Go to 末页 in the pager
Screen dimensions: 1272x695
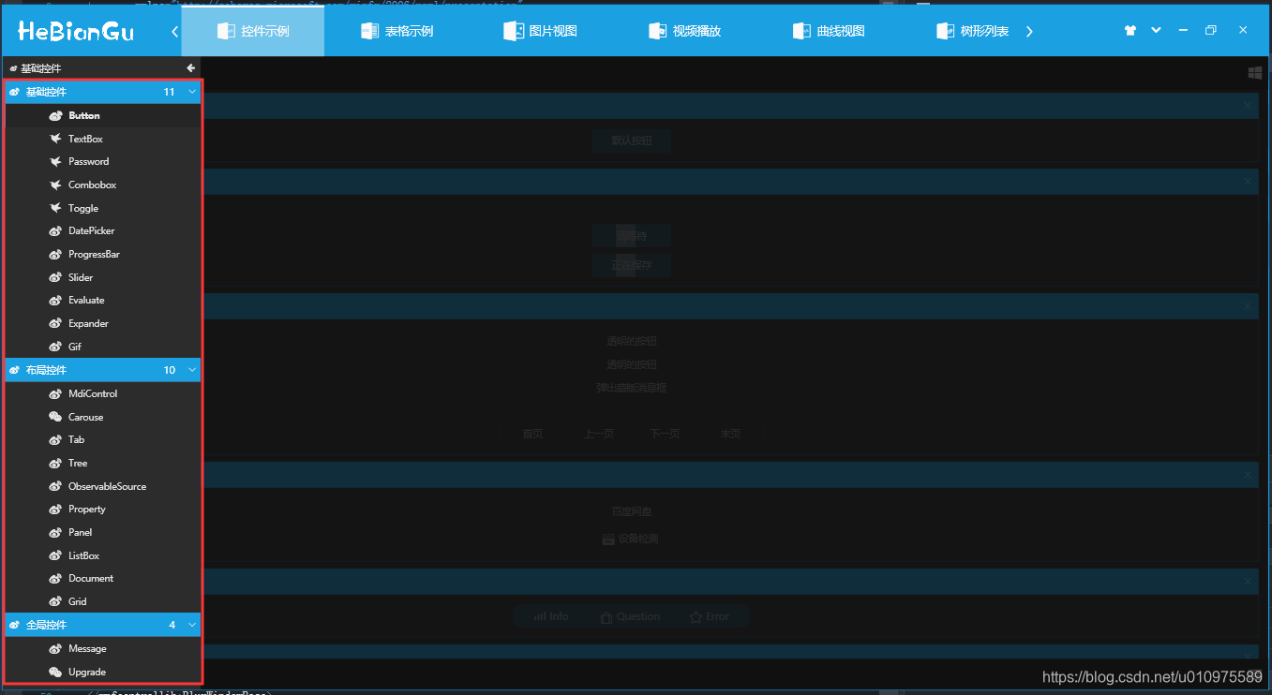click(x=730, y=434)
